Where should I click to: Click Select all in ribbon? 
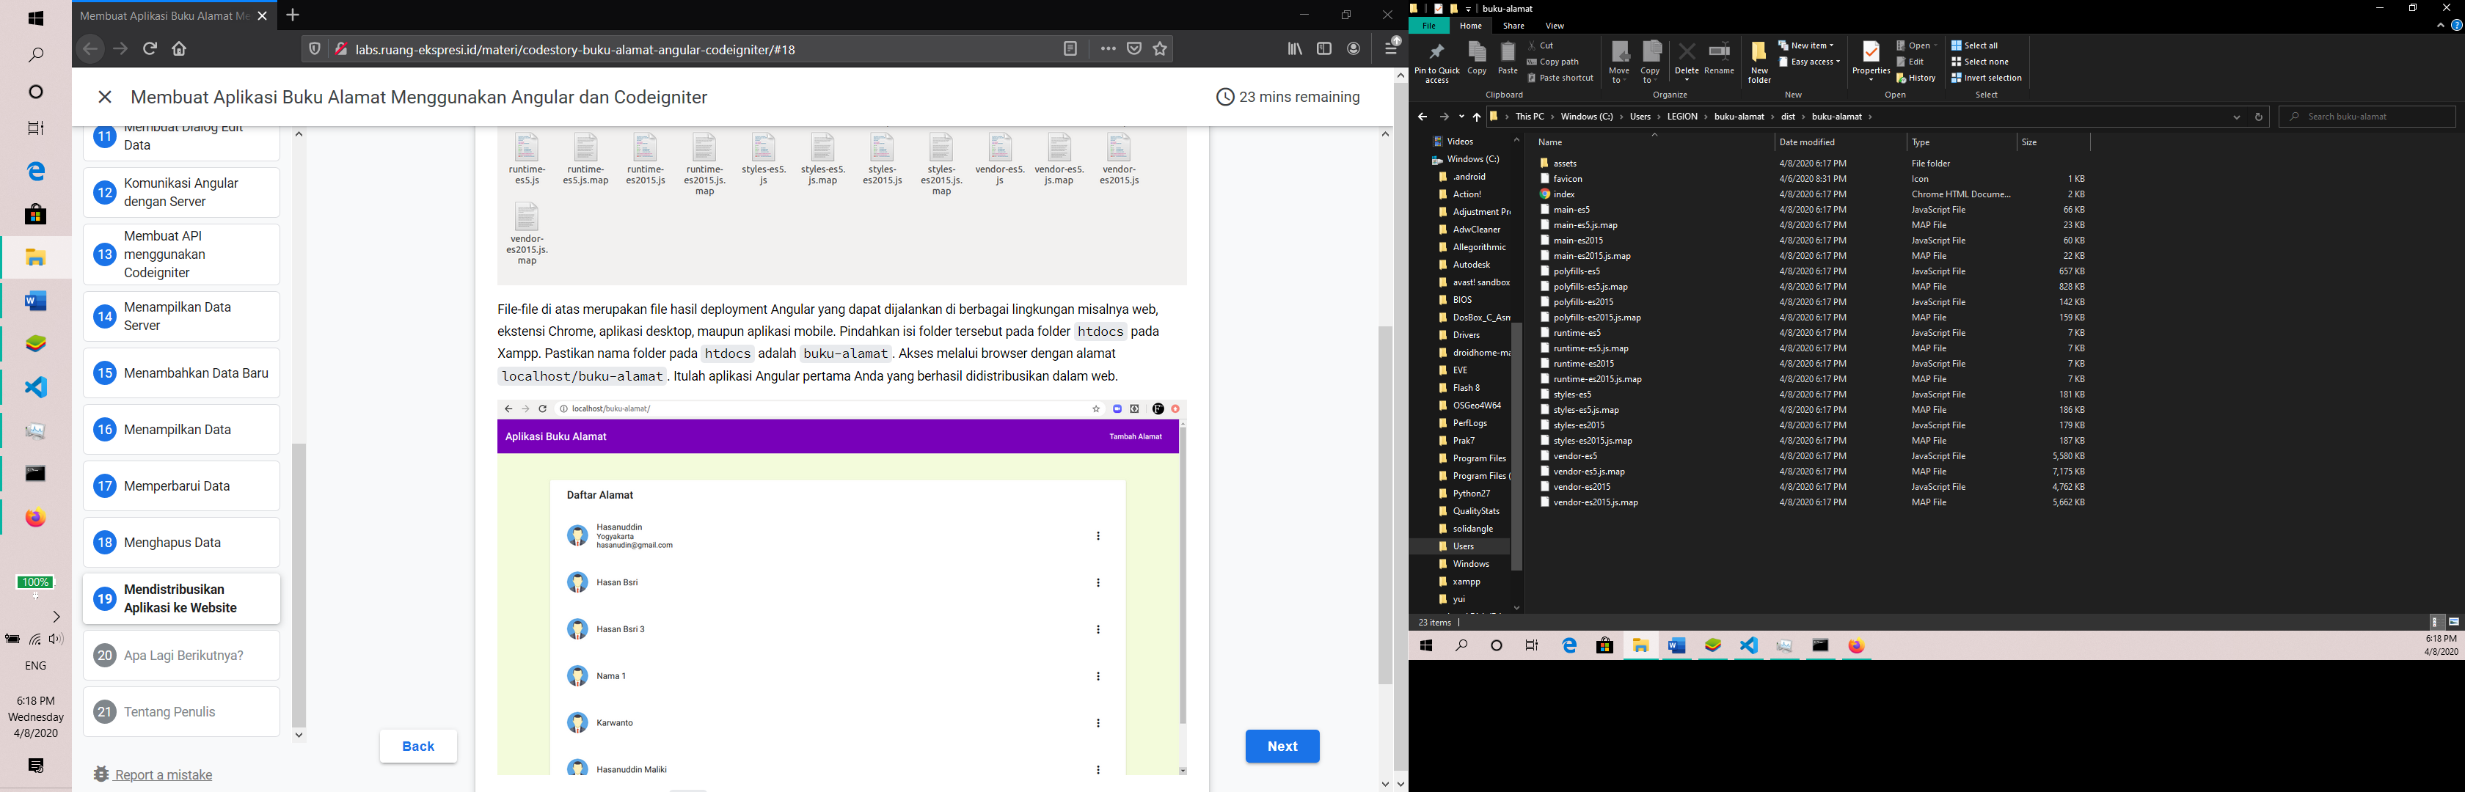[x=1975, y=45]
